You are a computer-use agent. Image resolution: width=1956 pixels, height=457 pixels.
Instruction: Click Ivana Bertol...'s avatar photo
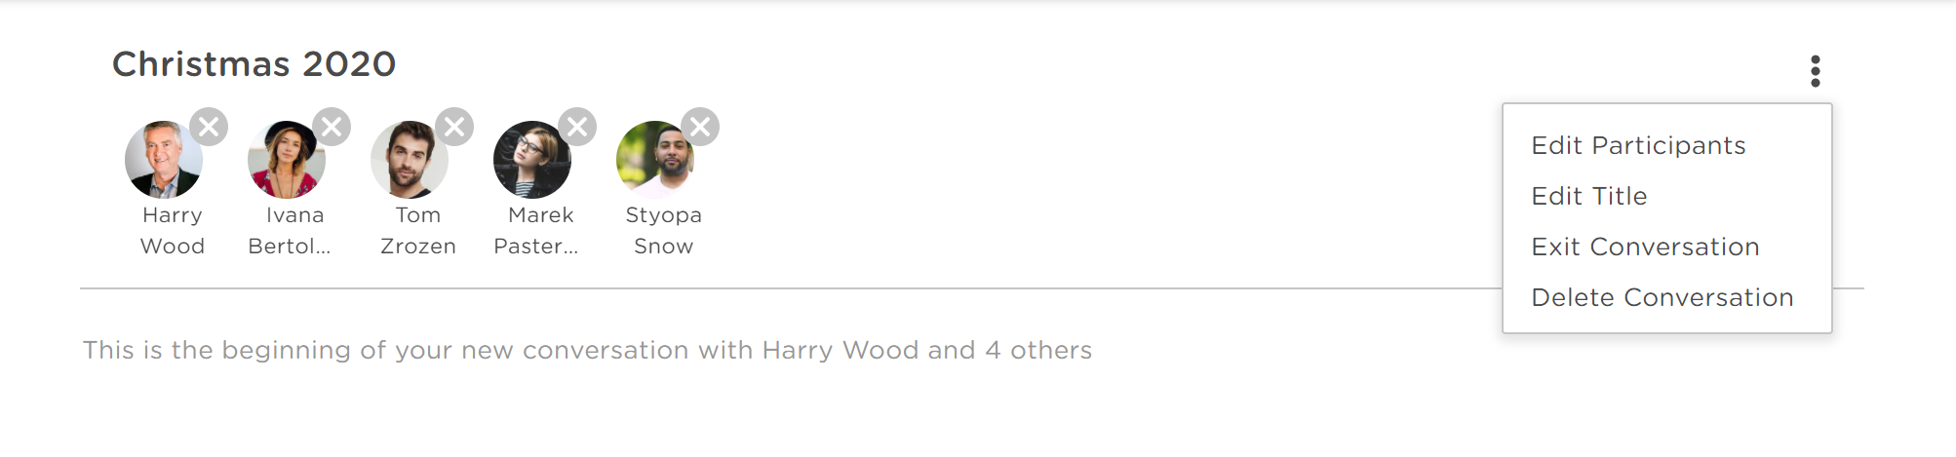click(x=287, y=160)
